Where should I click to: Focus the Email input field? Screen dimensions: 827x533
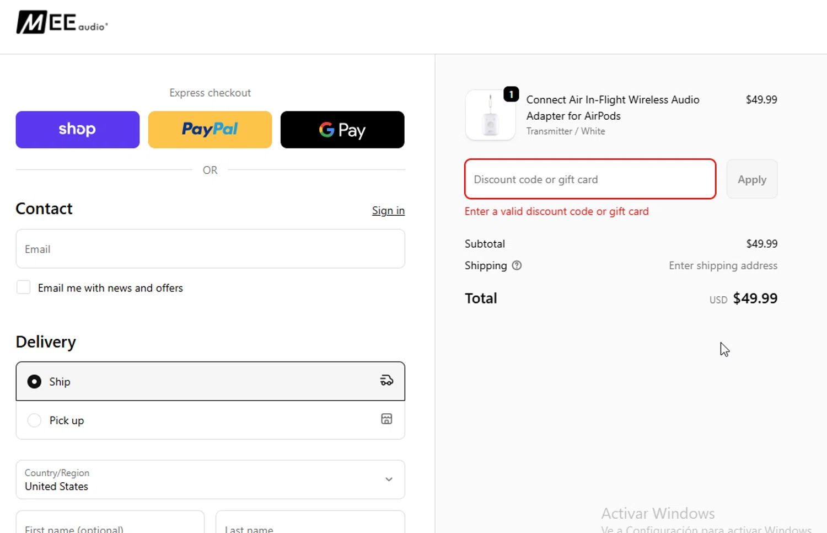coord(210,249)
